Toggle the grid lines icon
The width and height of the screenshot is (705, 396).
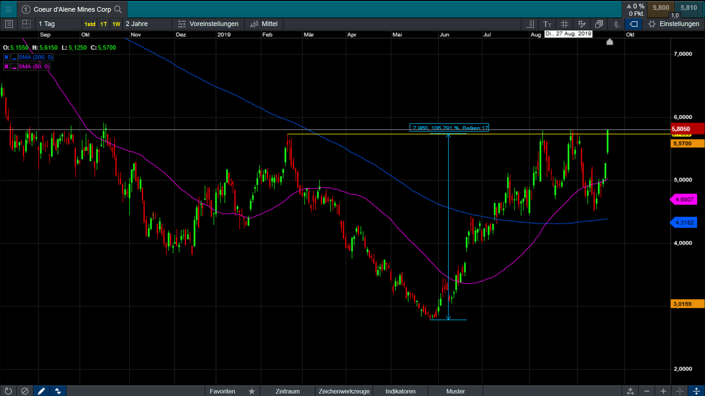564,24
